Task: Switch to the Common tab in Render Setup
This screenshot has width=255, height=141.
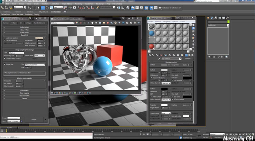Action: click(6, 23)
